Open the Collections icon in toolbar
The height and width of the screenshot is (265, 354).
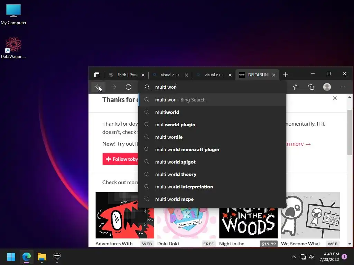point(311,87)
